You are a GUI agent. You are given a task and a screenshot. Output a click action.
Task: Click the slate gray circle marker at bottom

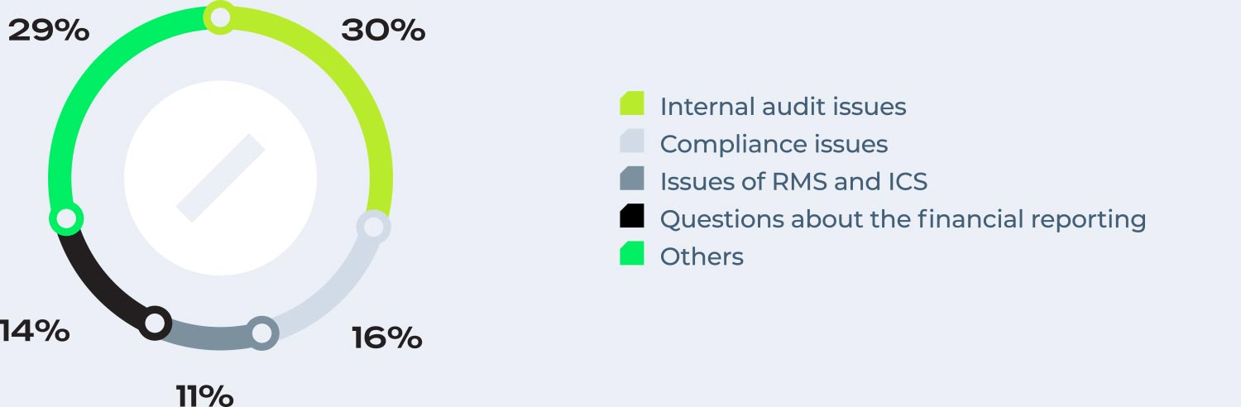[x=261, y=333]
